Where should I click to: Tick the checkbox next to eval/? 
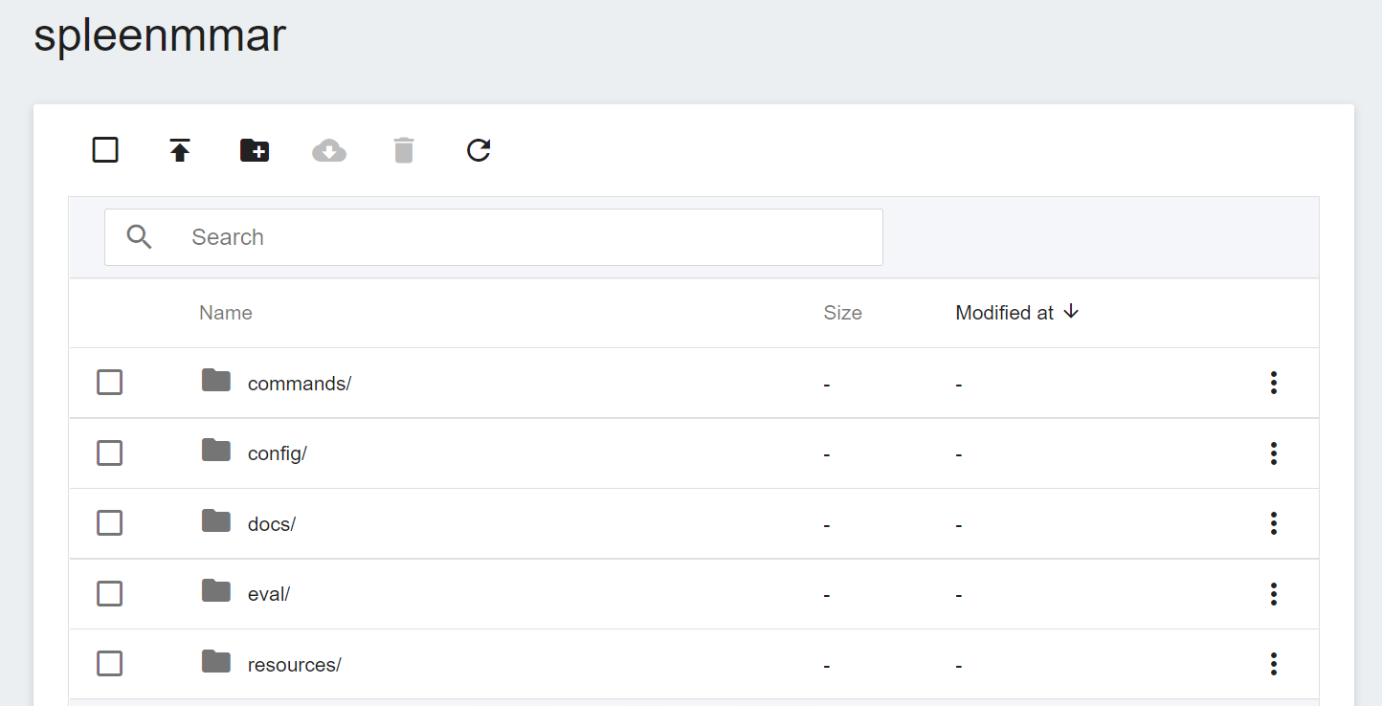(110, 594)
